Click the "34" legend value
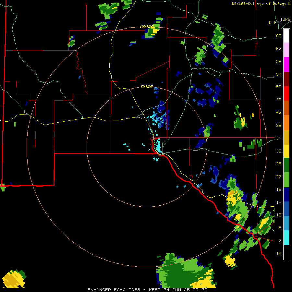The height and width of the screenshot is (292, 292). 279,138
